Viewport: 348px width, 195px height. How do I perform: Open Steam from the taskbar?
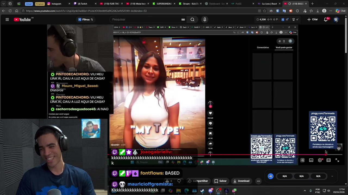click(x=202, y=191)
